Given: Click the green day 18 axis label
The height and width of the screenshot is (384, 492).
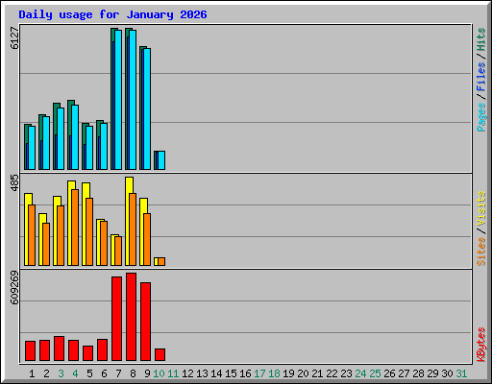Looking at the screenshot, I should [274, 373].
